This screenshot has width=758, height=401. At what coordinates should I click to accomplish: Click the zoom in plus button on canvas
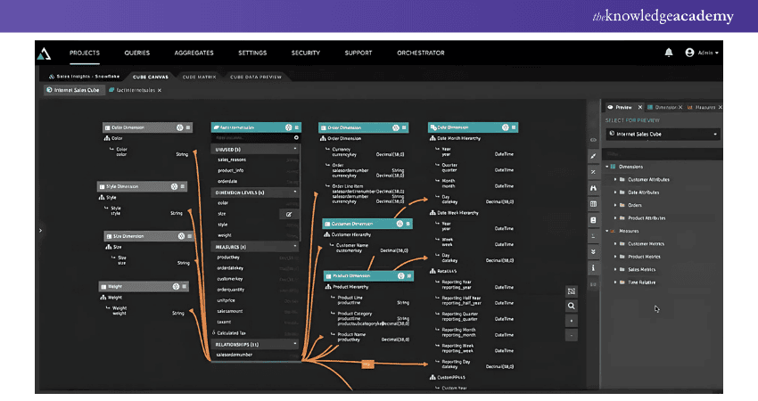click(x=572, y=321)
